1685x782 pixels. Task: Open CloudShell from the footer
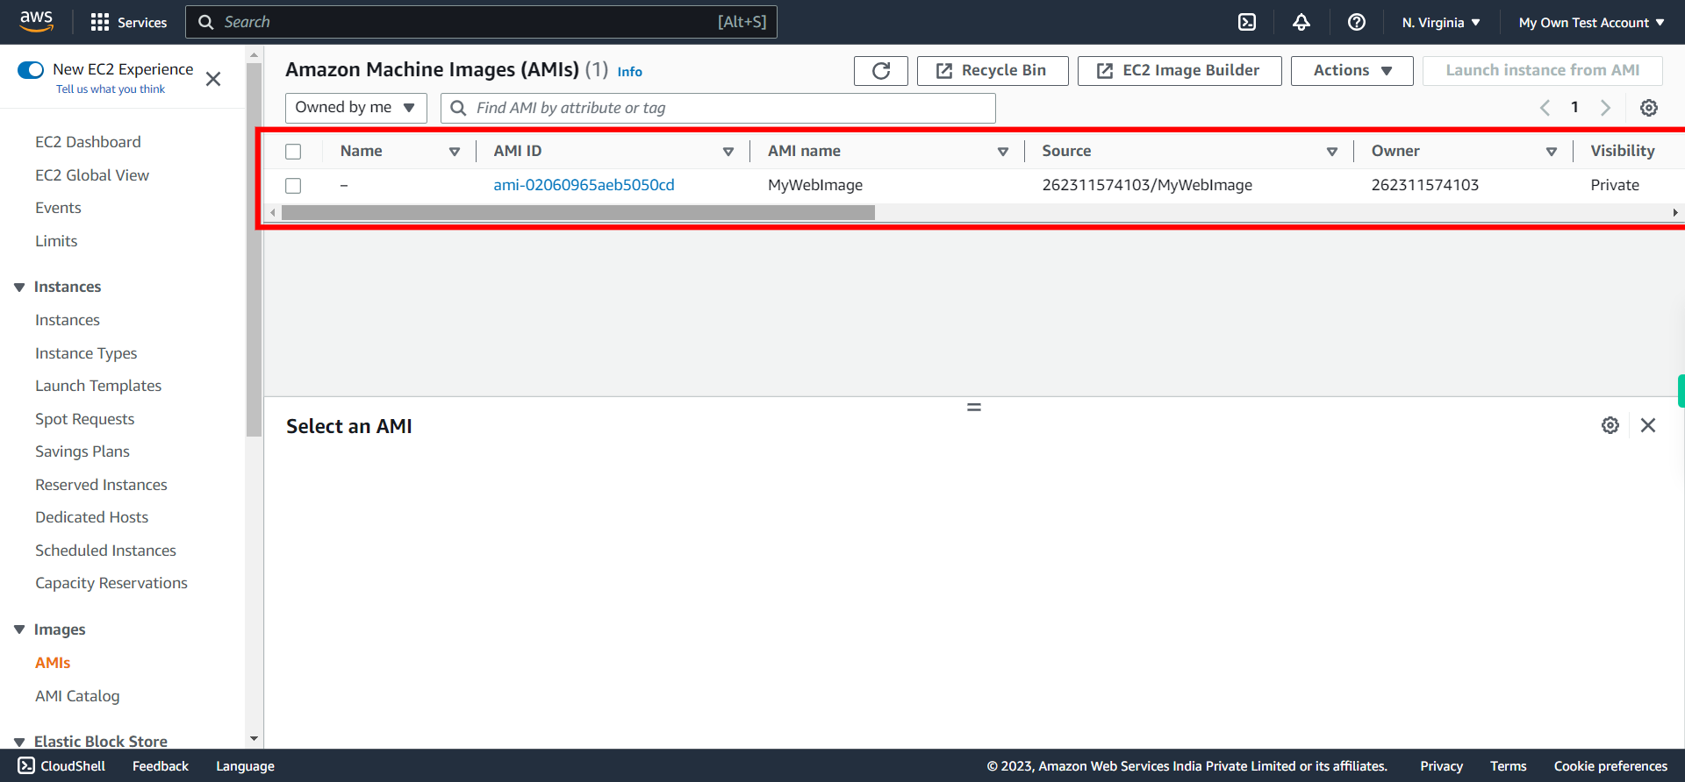pyautogui.click(x=61, y=765)
